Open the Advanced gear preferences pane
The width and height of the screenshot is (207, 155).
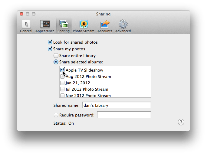[x=123, y=26]
